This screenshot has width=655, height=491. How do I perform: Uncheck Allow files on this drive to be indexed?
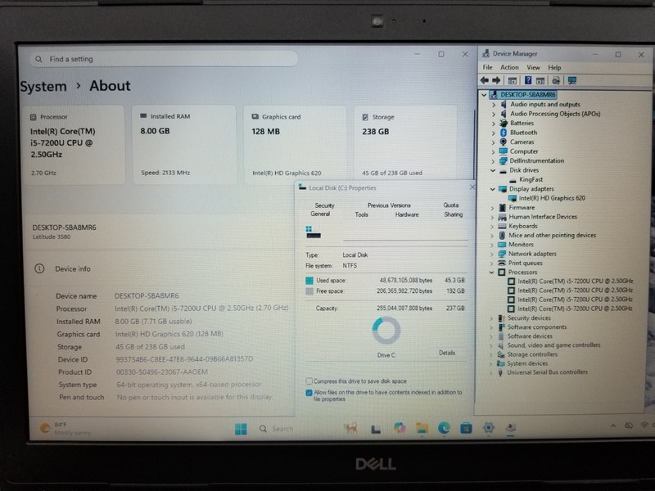(309, 393)
